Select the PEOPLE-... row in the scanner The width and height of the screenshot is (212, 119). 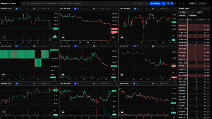click(x=194, y=66)
